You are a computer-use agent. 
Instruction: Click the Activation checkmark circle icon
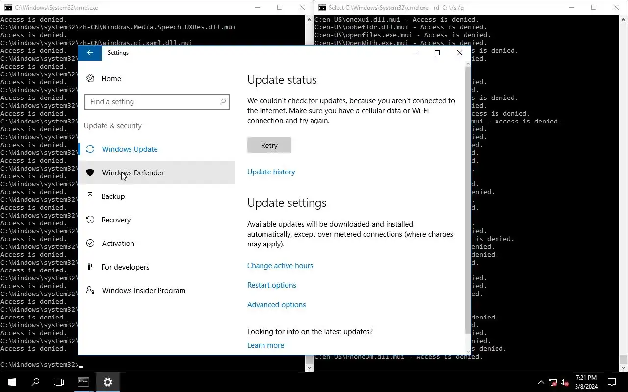coord(90,243)
